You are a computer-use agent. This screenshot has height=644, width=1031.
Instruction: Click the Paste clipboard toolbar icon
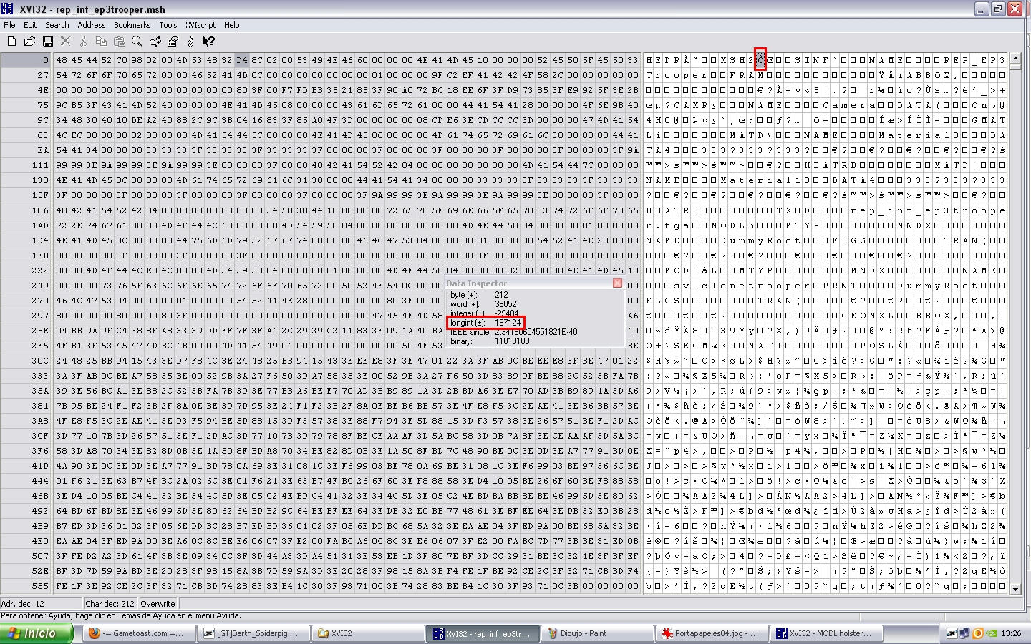[119, 42]
